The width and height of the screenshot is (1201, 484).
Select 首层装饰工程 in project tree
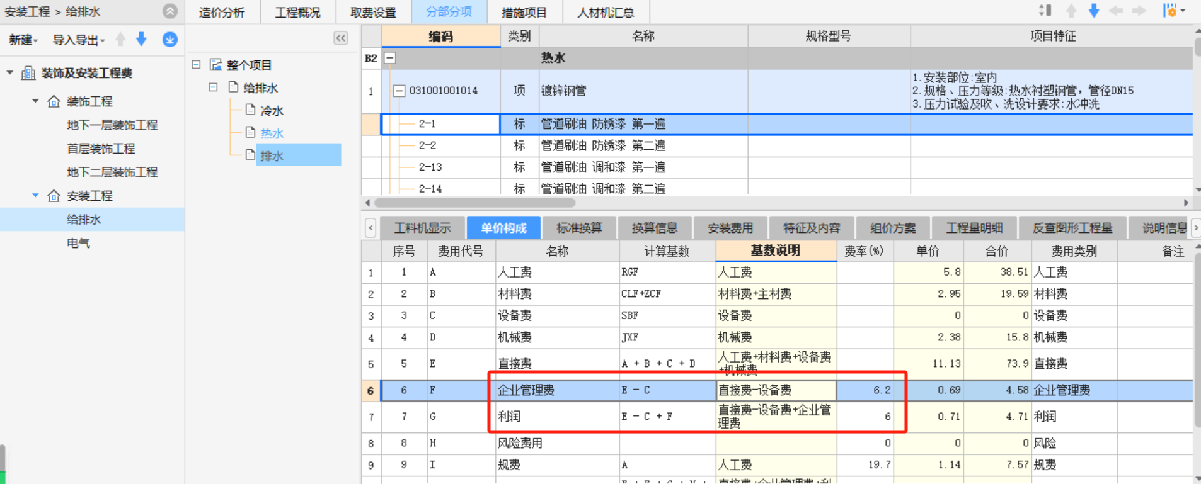[x=101, y=149]
